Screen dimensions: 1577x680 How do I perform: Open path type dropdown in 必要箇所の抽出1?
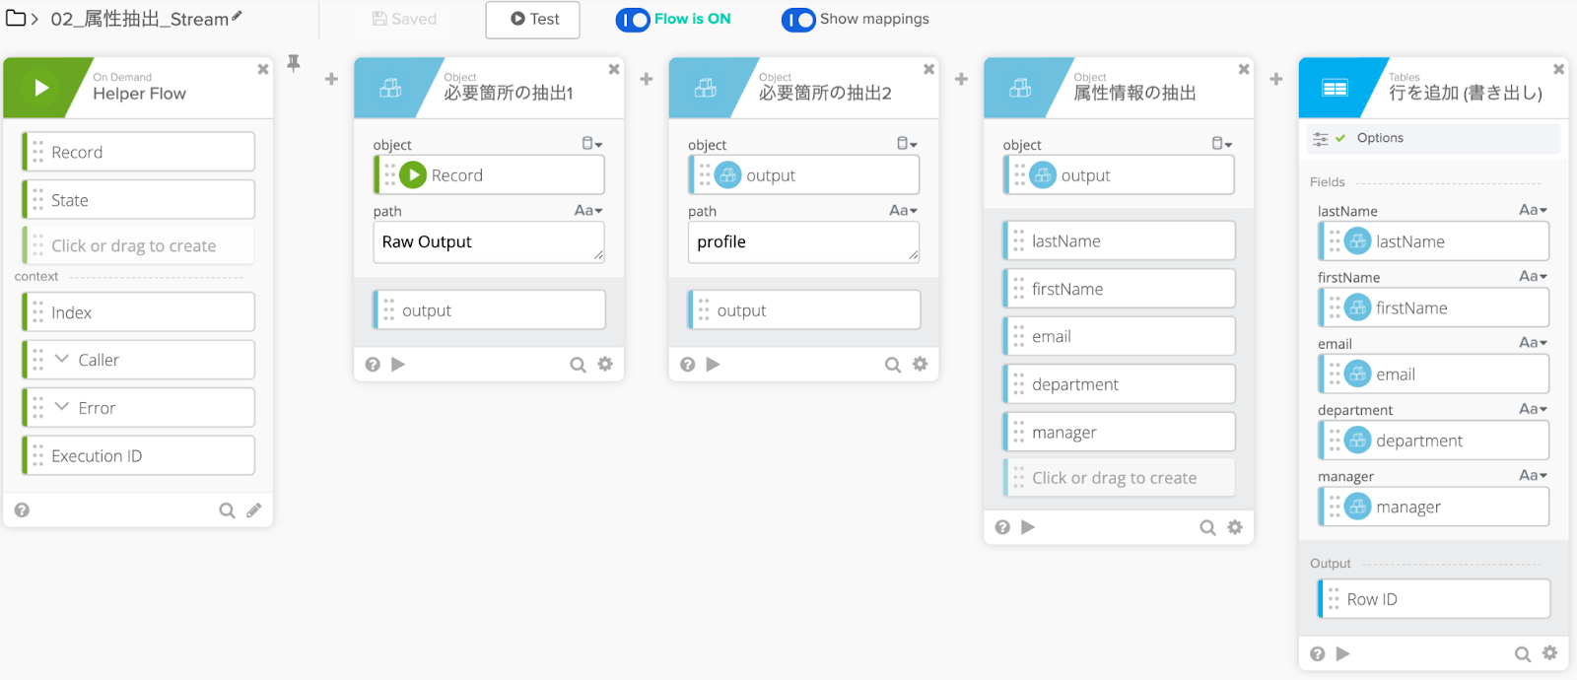coord(588,211)
